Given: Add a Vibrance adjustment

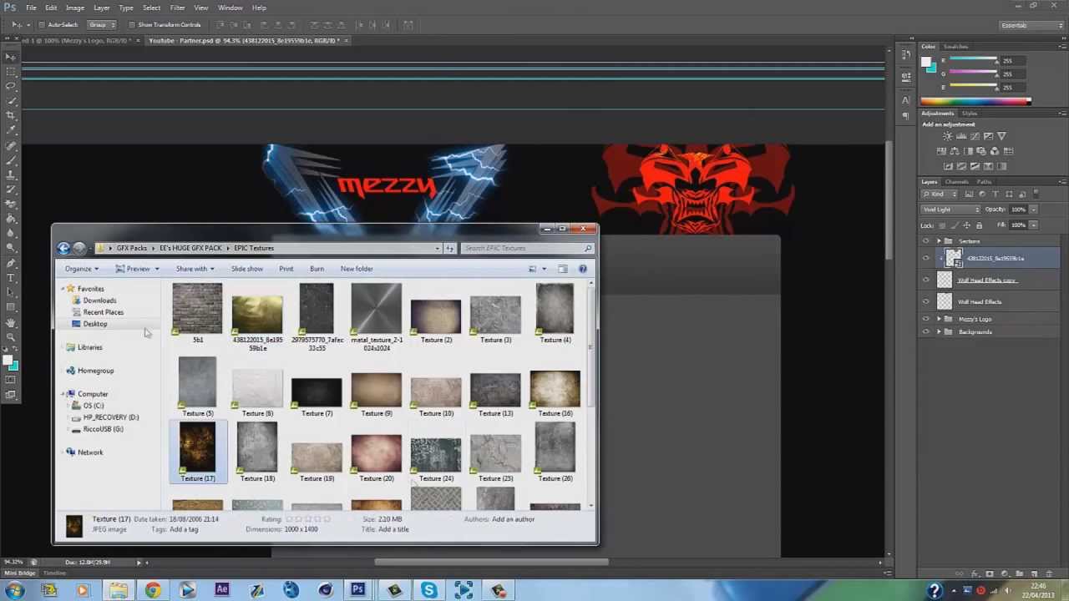Looking at the screenshot, I should pyautogui.click(x=1001, y=136).
